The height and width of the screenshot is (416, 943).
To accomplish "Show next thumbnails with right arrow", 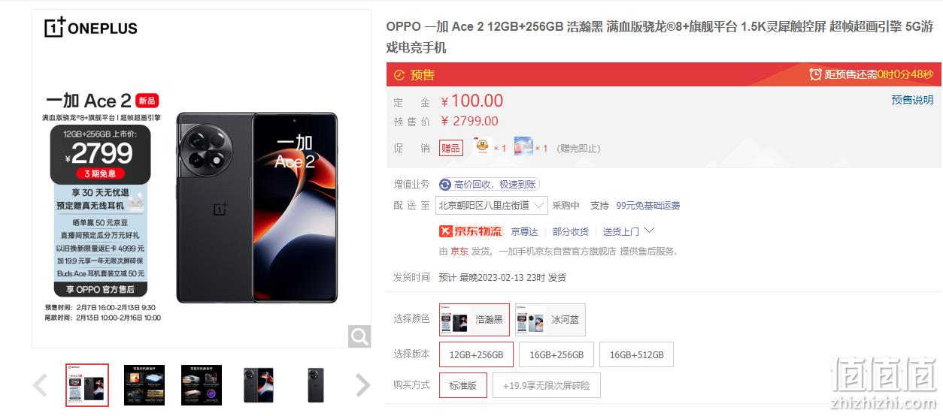I will [x=362, y=385].
